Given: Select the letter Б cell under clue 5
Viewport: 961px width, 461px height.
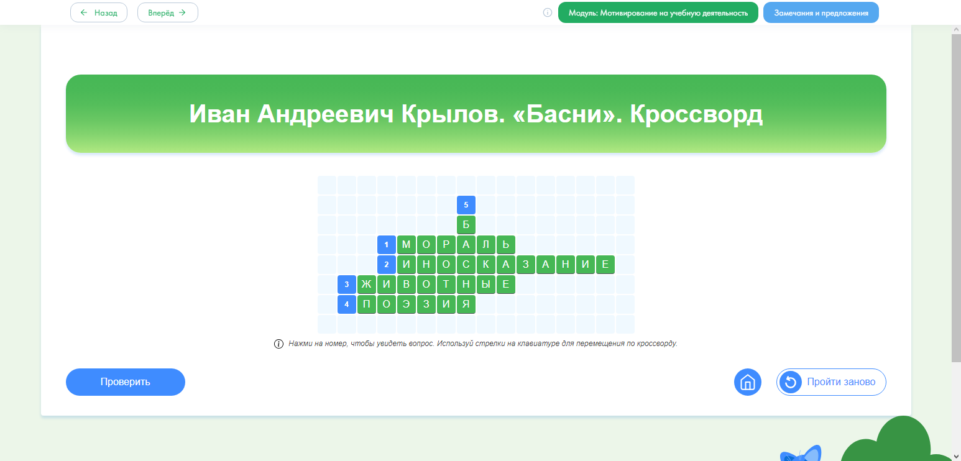Looking at the screenshot, I should coord(466,225).
